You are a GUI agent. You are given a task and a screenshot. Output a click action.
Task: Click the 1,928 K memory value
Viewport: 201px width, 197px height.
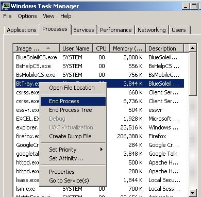133,119
